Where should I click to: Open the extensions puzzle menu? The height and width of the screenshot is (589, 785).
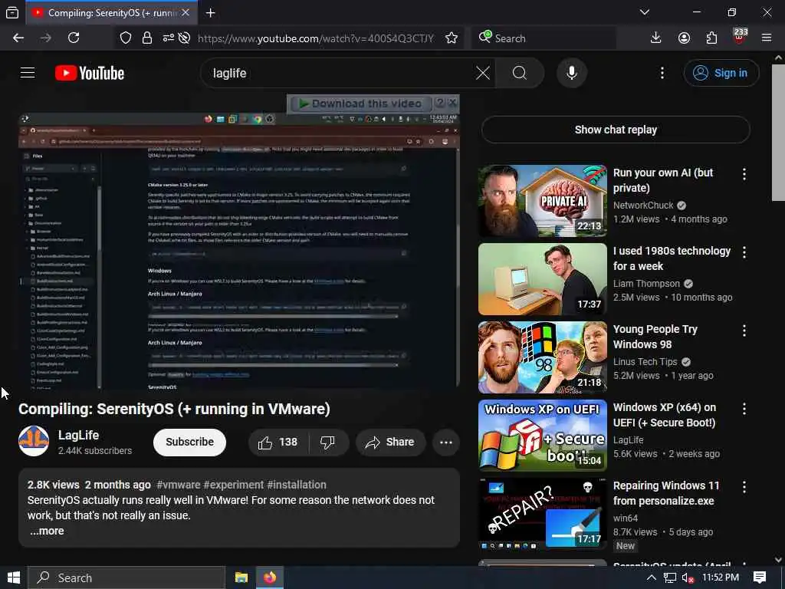711,38
